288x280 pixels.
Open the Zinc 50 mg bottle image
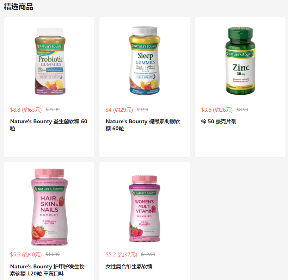click(x=240, y=61)
